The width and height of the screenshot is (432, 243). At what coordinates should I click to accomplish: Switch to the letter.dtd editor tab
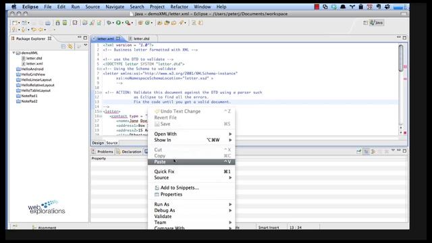[142, 38]
